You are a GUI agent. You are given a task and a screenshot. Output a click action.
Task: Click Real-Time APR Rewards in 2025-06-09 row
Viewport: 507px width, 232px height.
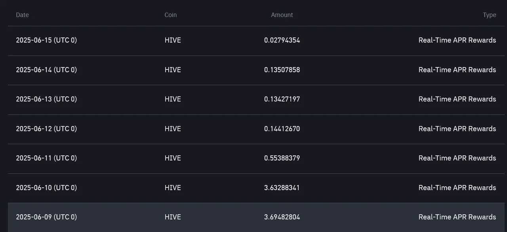[x=457, y=217]
